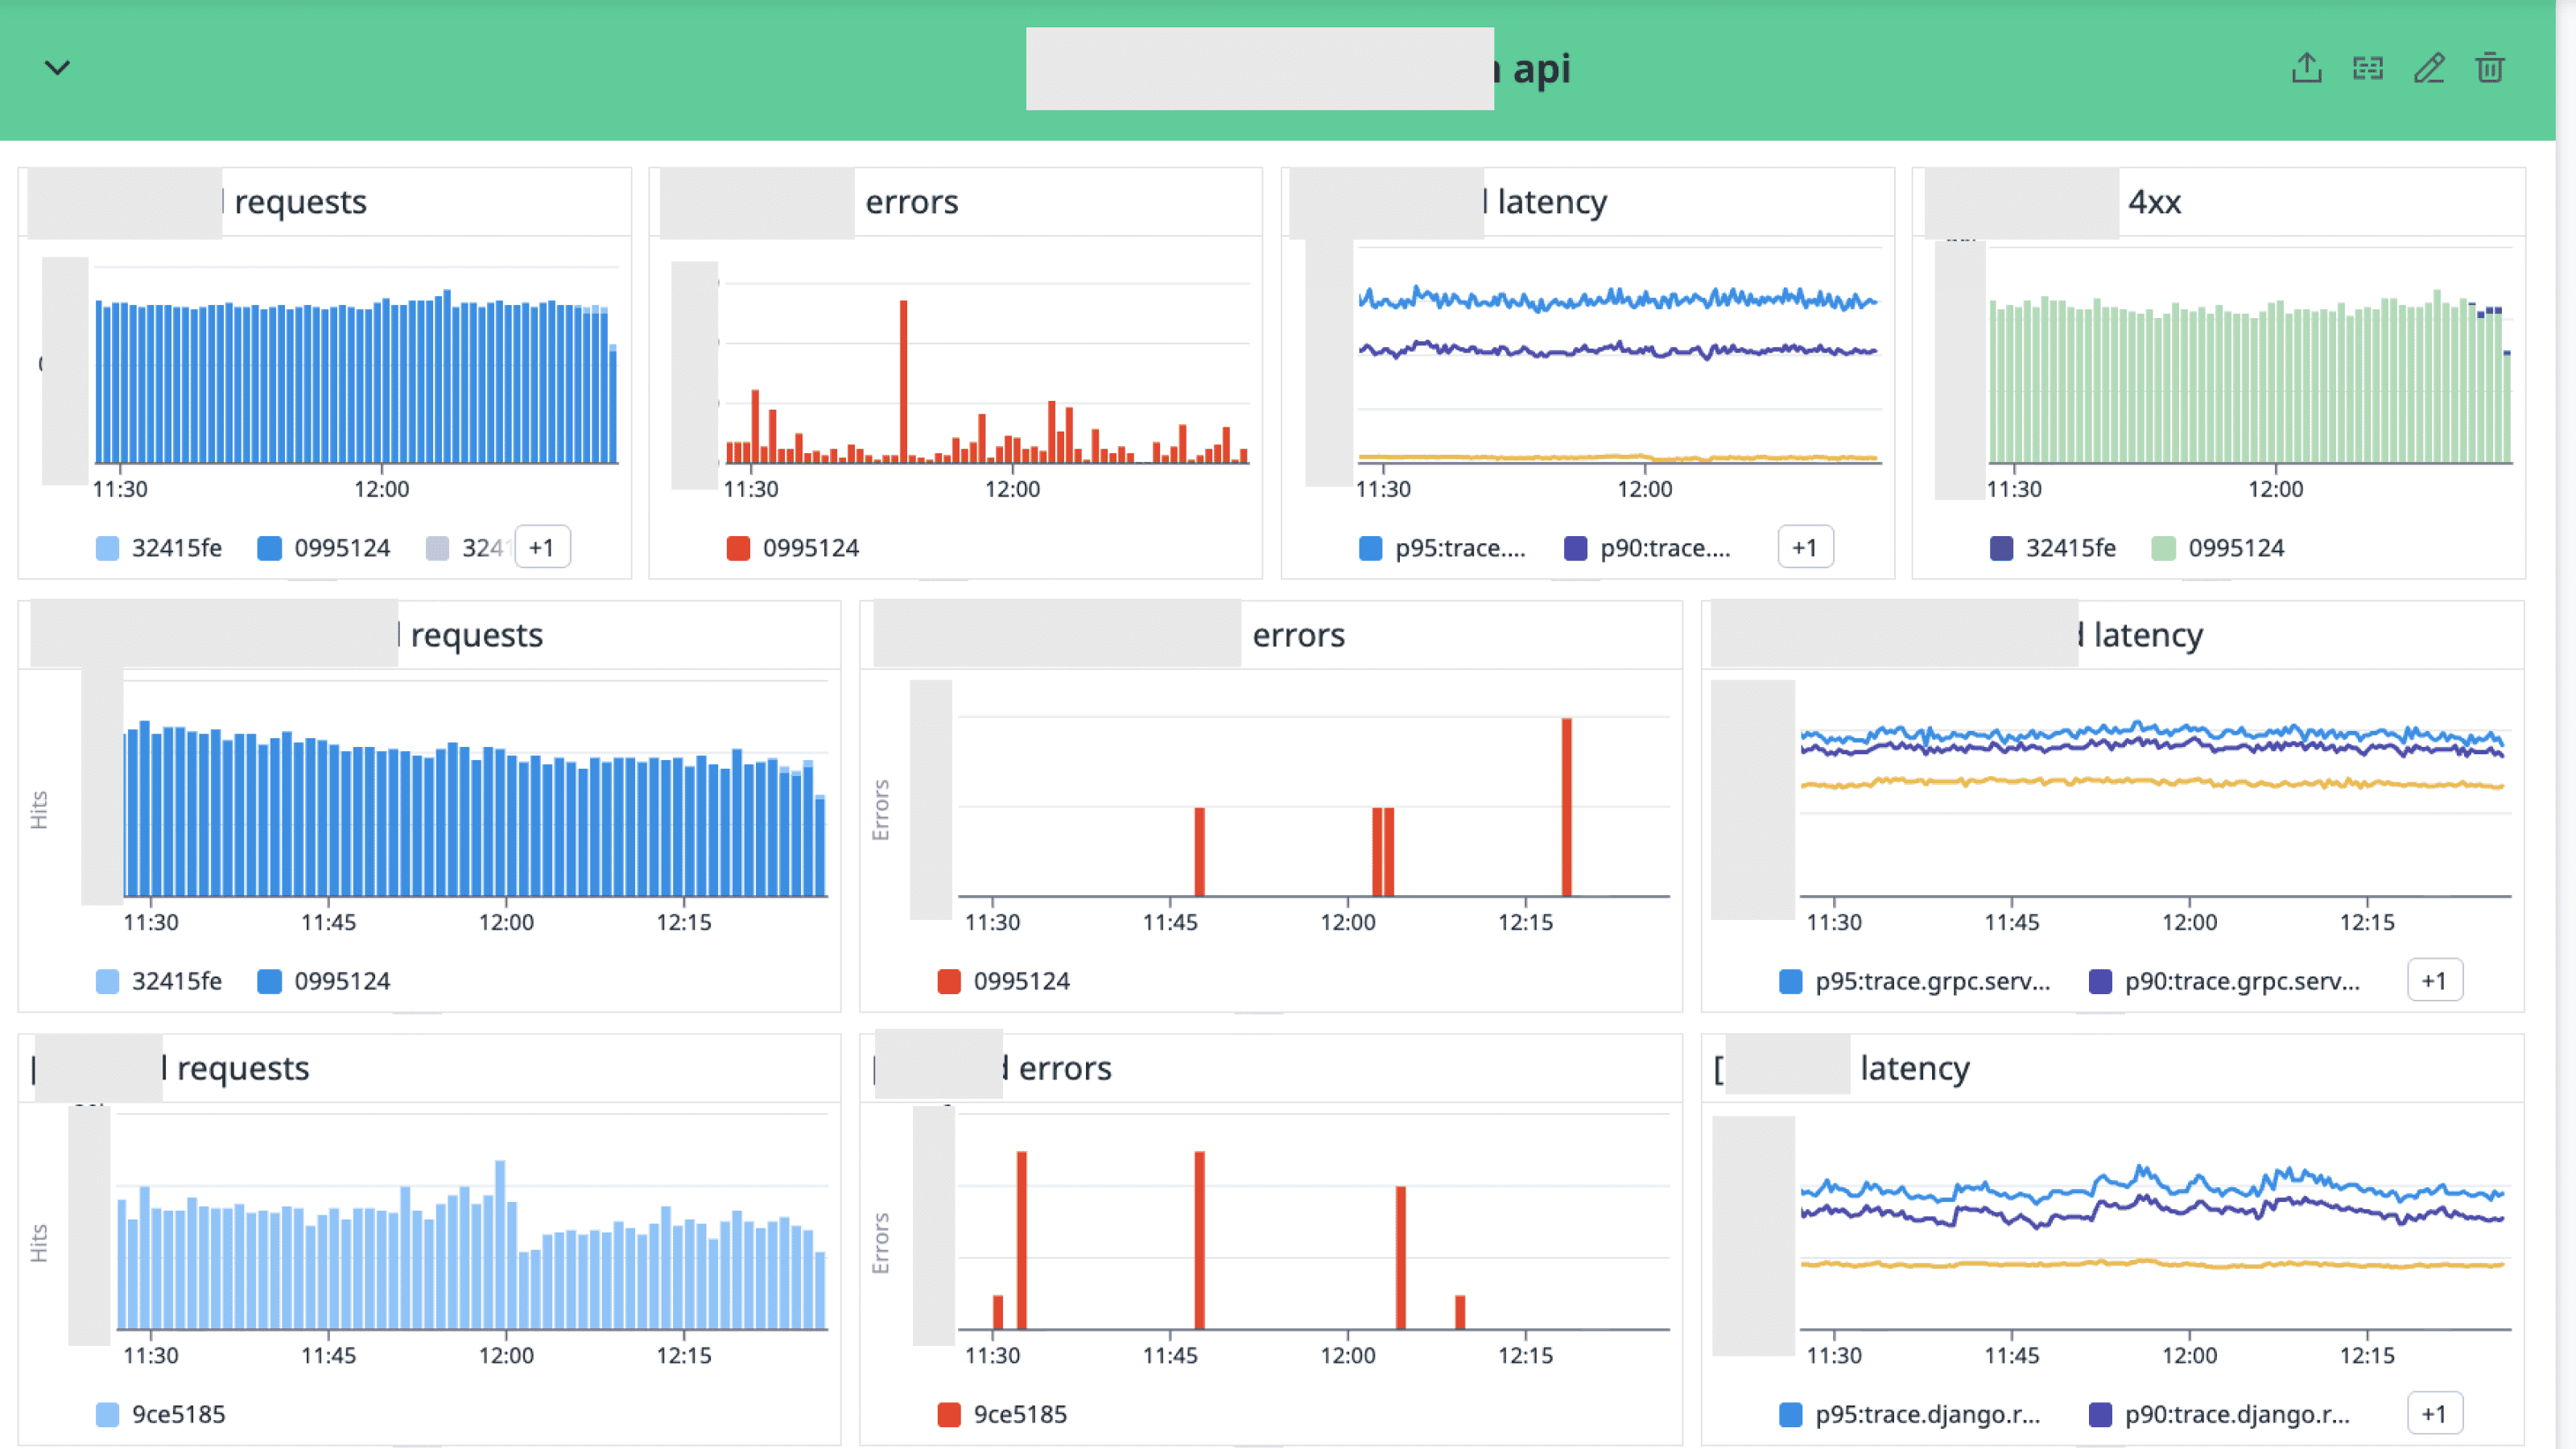
Task: Open the errors chart title to view details
Action: pos(913,201)
